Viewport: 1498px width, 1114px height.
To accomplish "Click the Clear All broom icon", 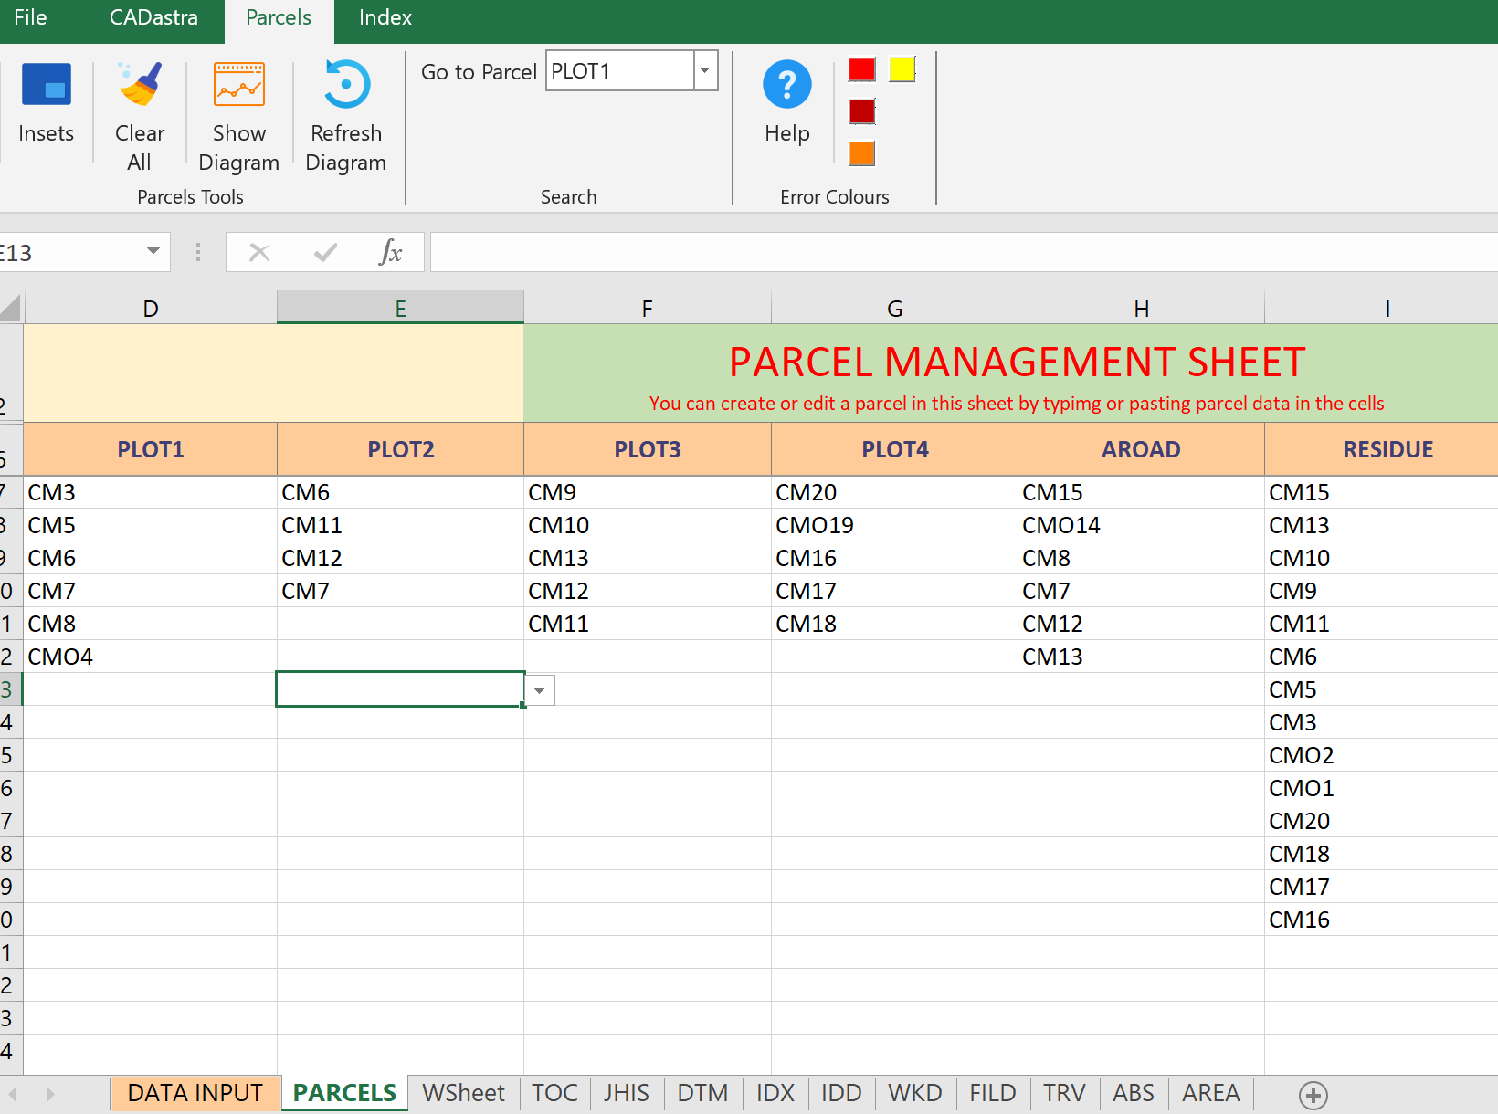I will (140, 86).
